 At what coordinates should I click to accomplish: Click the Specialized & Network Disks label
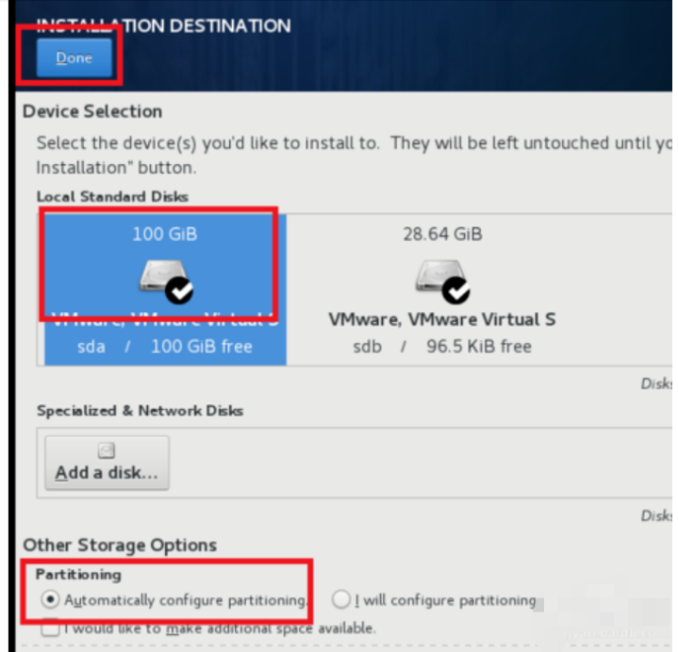(x=140, y=411)
